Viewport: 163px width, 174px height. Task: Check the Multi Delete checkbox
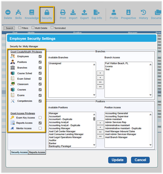coord(33,28)
